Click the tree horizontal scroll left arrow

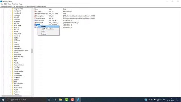click(x=1, y=96)
